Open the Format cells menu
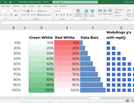This screenshot has height=103, width=134. pyautogui.click(x=110, y=13)
